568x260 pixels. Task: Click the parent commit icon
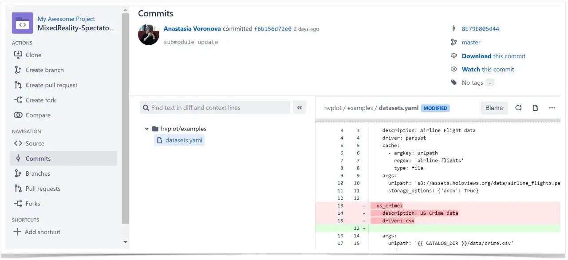pyautogui.click(x=454, y=29)
